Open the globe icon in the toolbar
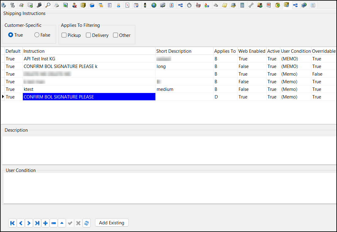Image resolution: width=337 pixels, height=232 pixels. coord(154,5)
